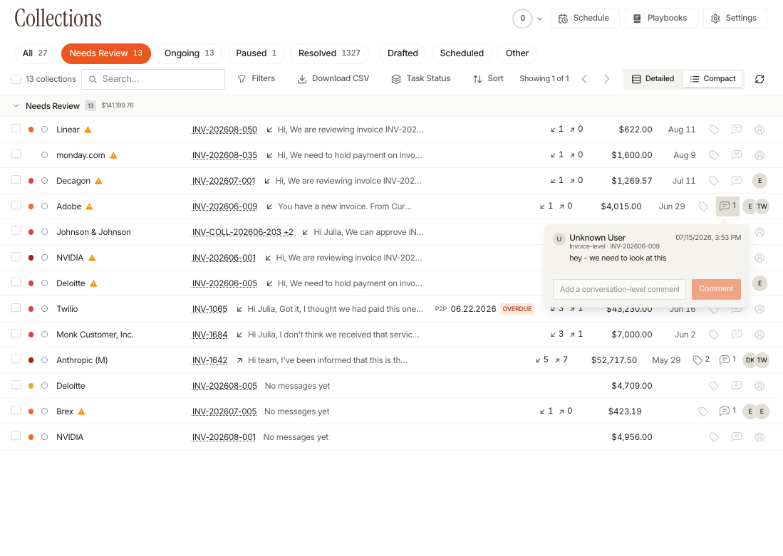Click the comment icon in Deloitte INV-202608-005 row
Viewport: 783px width, 556px height.
pos(736,385)
